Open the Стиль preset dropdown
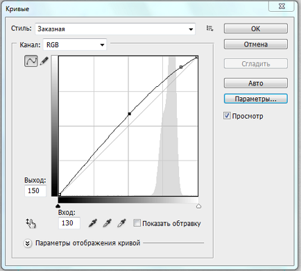 [x=115, y=29]
